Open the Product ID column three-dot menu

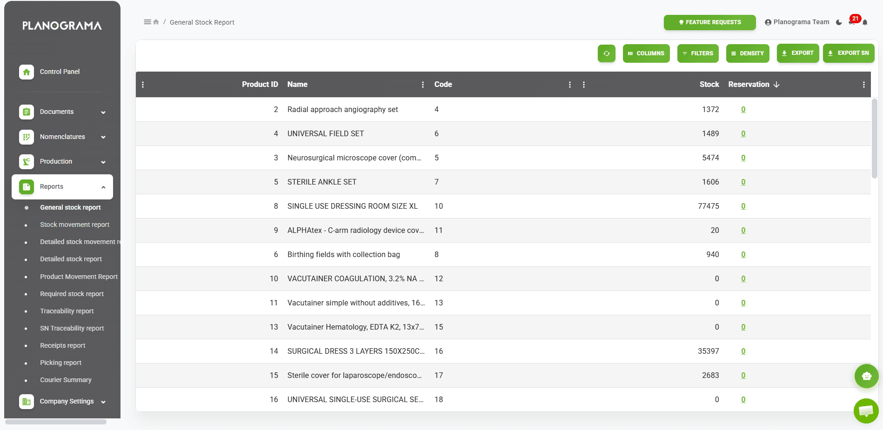click(143, 85)
